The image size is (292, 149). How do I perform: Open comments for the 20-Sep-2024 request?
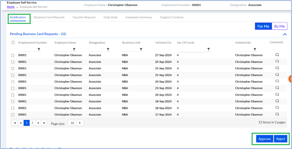277,94
